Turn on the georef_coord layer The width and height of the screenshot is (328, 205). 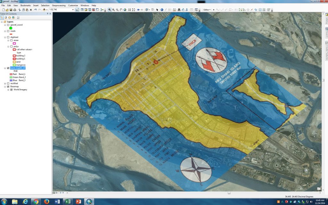click(x=8, y=25)
